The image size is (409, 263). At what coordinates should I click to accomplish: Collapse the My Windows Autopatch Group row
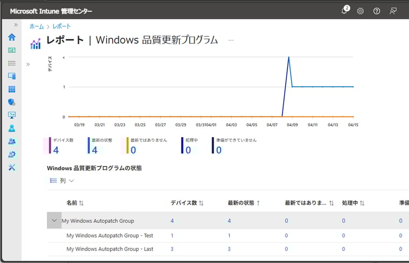click(x=54, y=221)
